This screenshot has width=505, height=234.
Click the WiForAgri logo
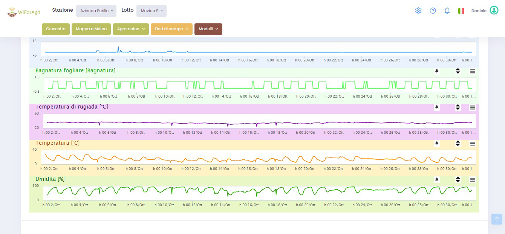click(24, 12)
